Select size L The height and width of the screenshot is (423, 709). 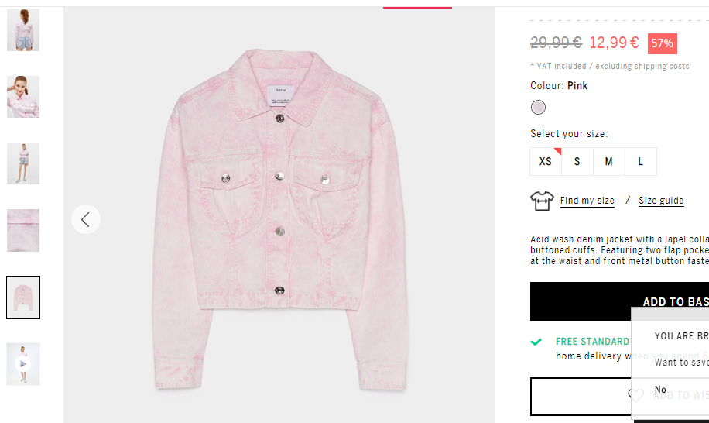click(x=640, y=161)
